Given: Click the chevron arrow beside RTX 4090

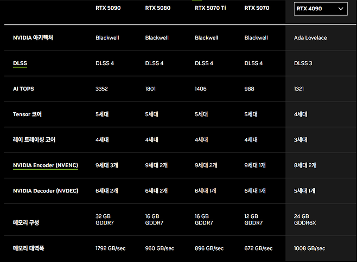Looking at the screenshot, I should pyautogui.click(x=341, y=8).
